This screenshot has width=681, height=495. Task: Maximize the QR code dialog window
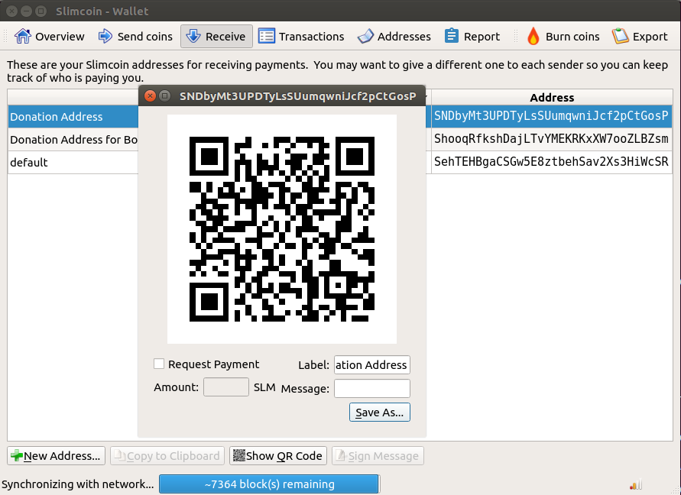[164, 96]
